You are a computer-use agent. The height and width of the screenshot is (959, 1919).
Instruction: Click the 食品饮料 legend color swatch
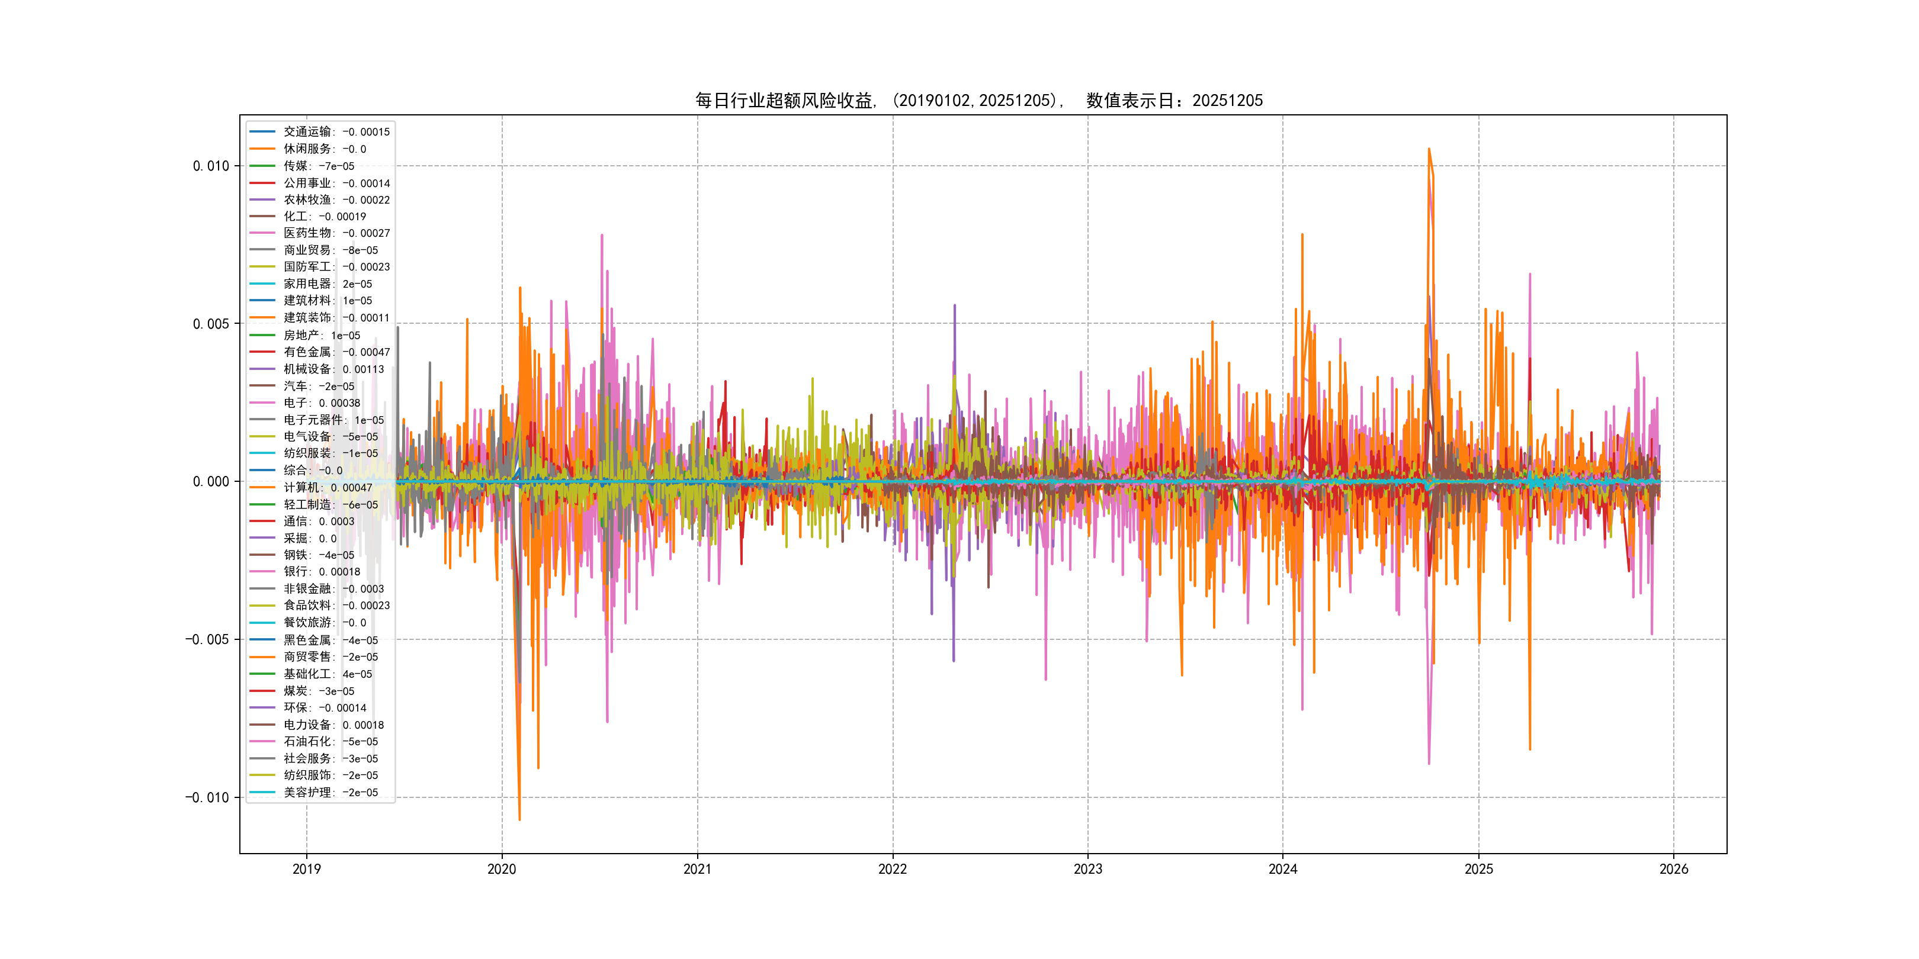tap(262, 606)
